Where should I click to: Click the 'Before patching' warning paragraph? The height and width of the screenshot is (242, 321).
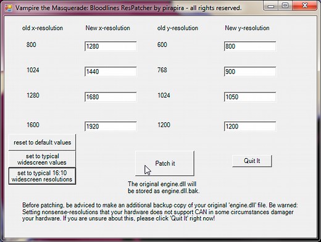[160, 212]
